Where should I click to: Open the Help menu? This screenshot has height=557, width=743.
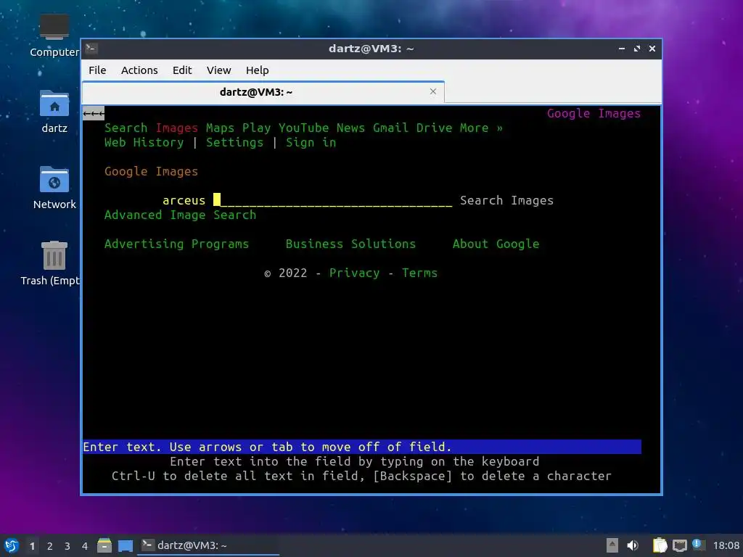pos(257,70)
